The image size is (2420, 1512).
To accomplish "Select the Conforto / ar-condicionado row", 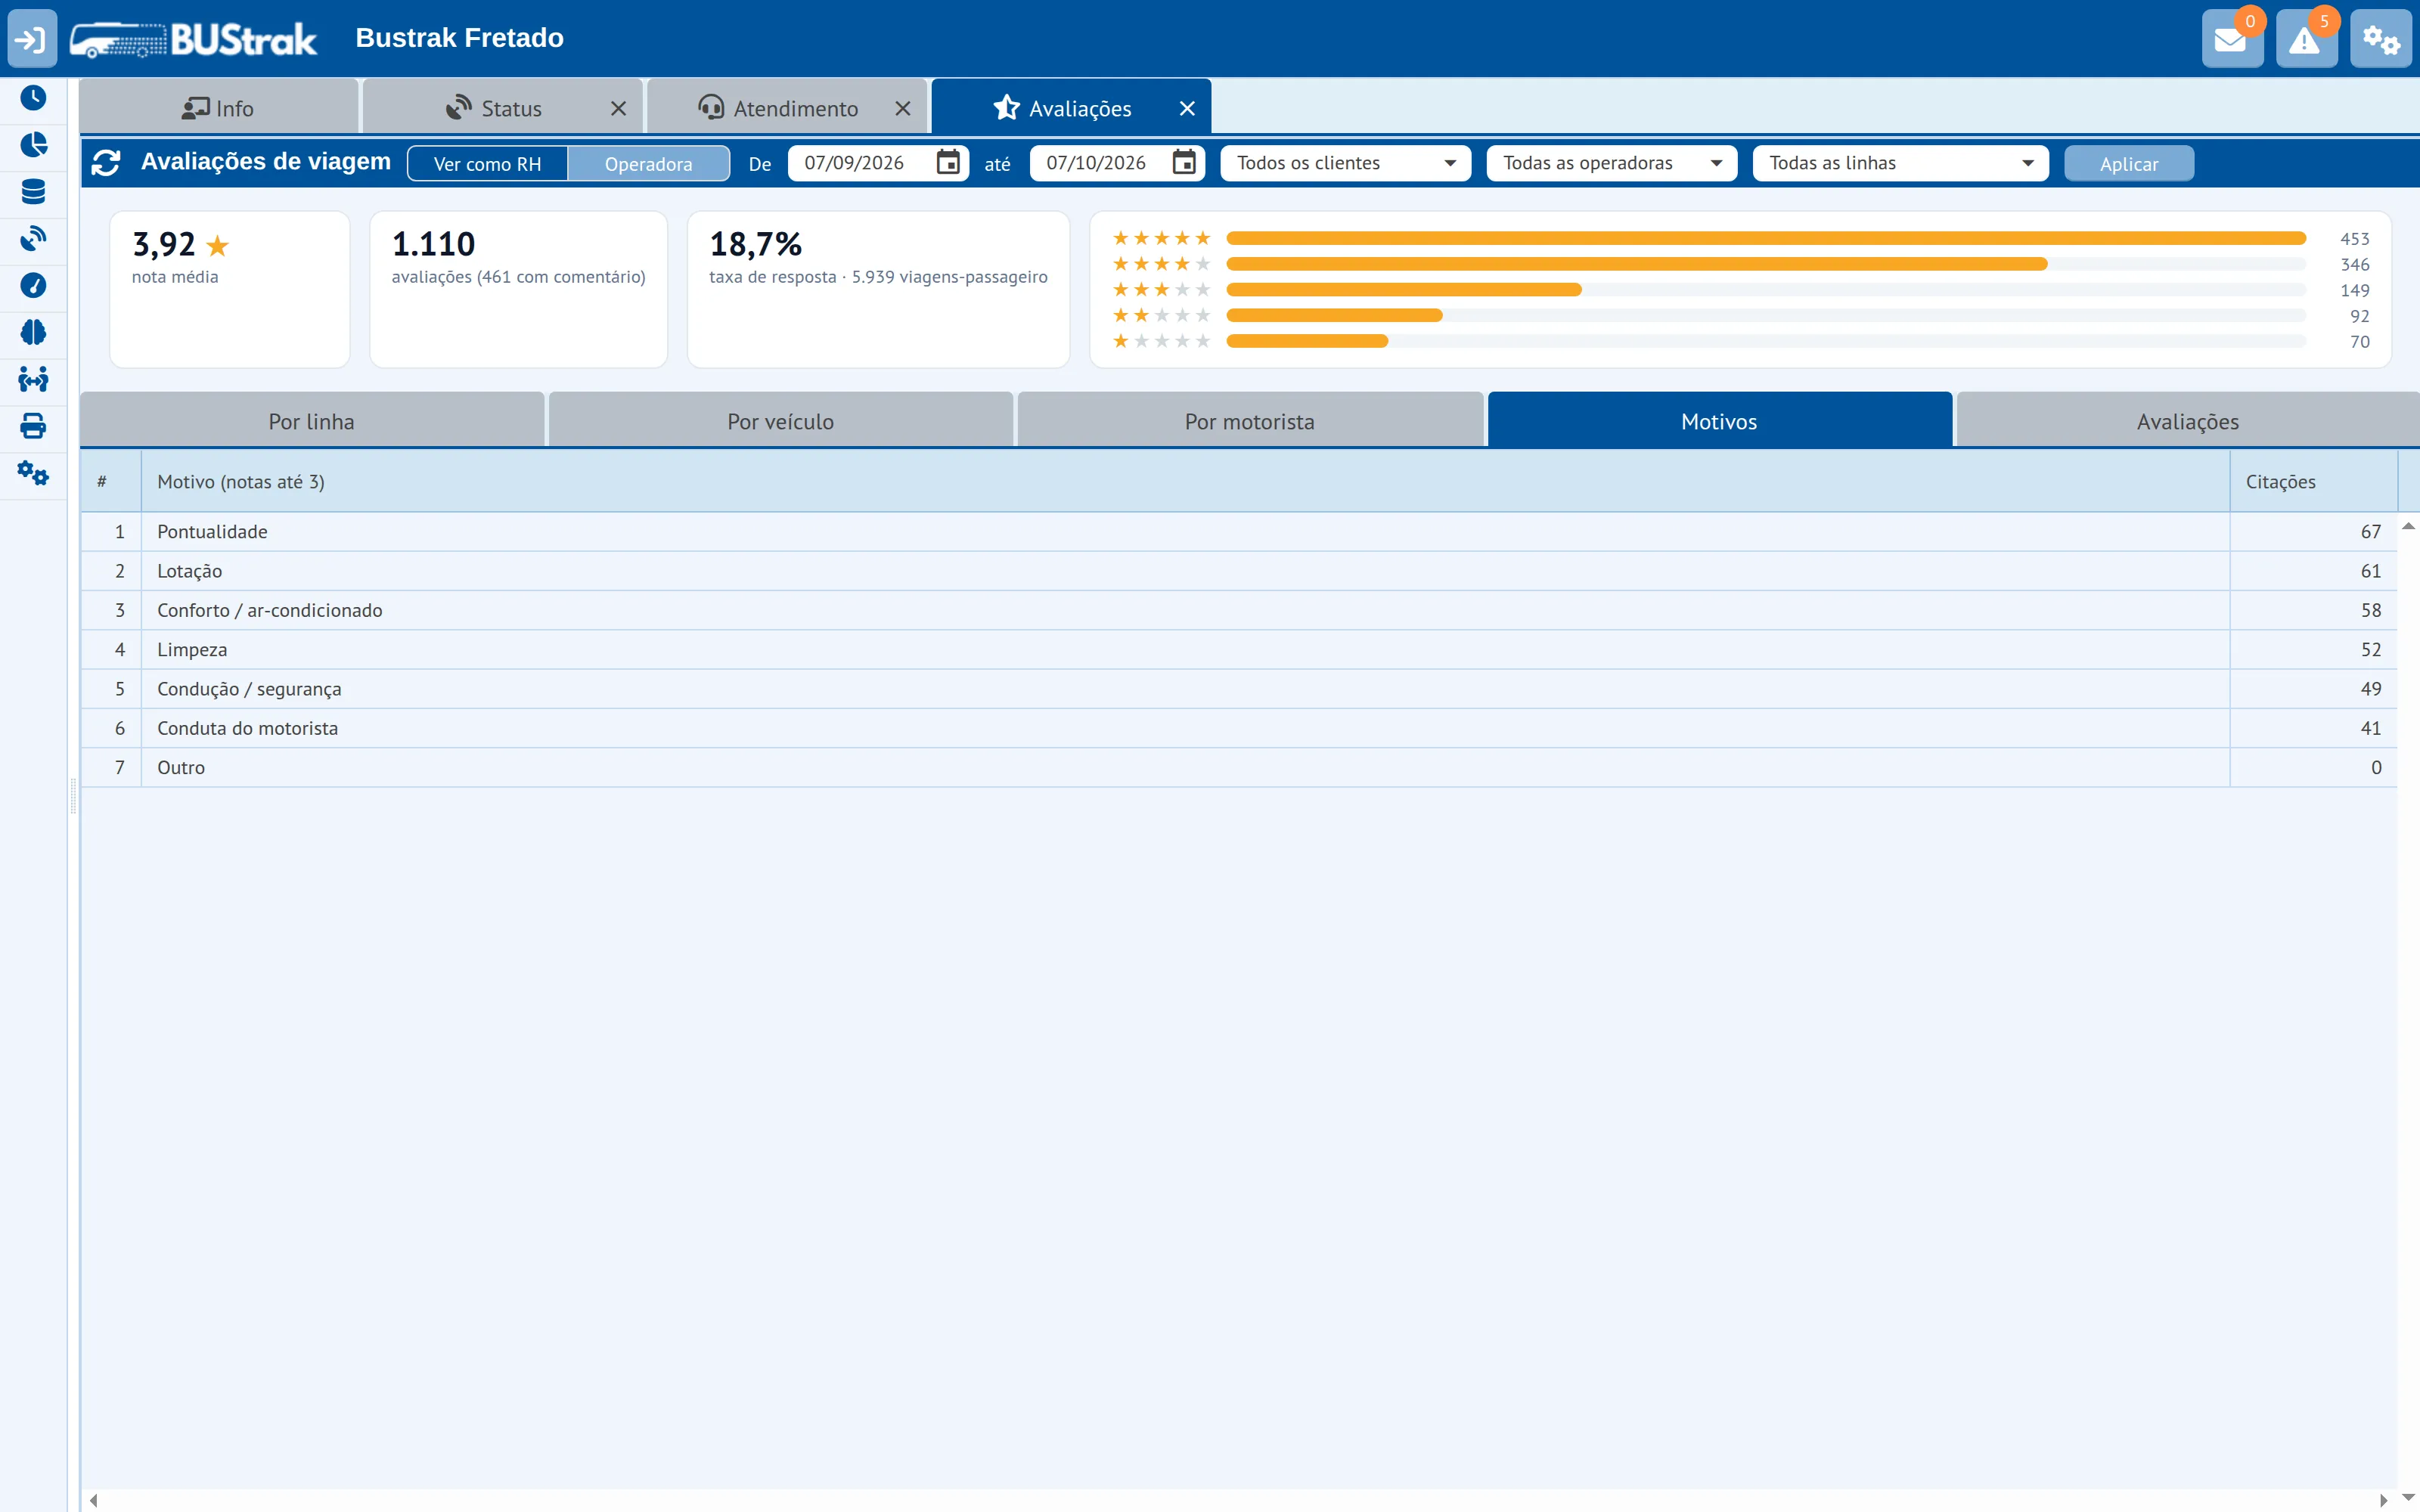I will coord(1239,610).
